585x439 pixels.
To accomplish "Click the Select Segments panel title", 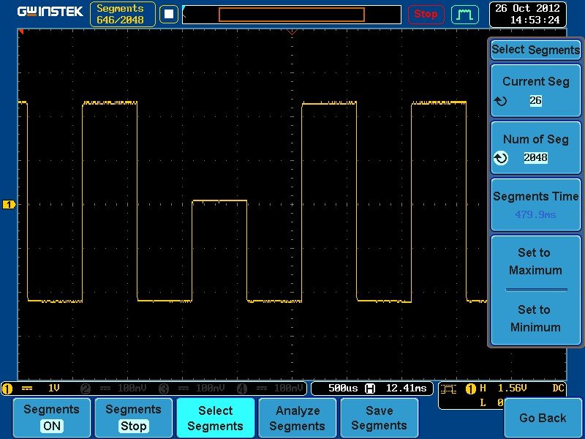I will (536, 50).
